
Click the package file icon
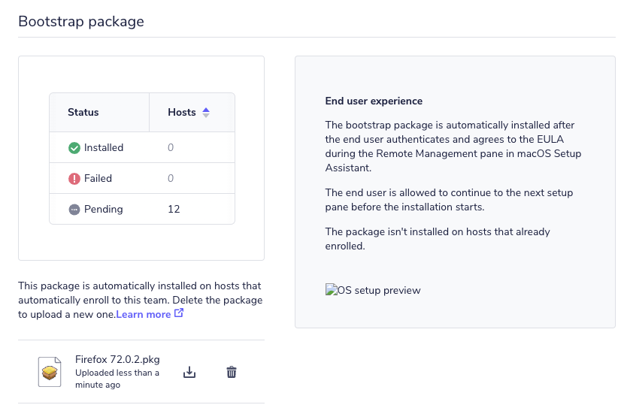coord(50,372)
